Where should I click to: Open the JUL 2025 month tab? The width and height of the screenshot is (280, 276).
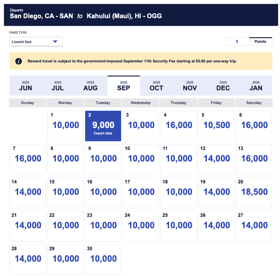point(58,86)
